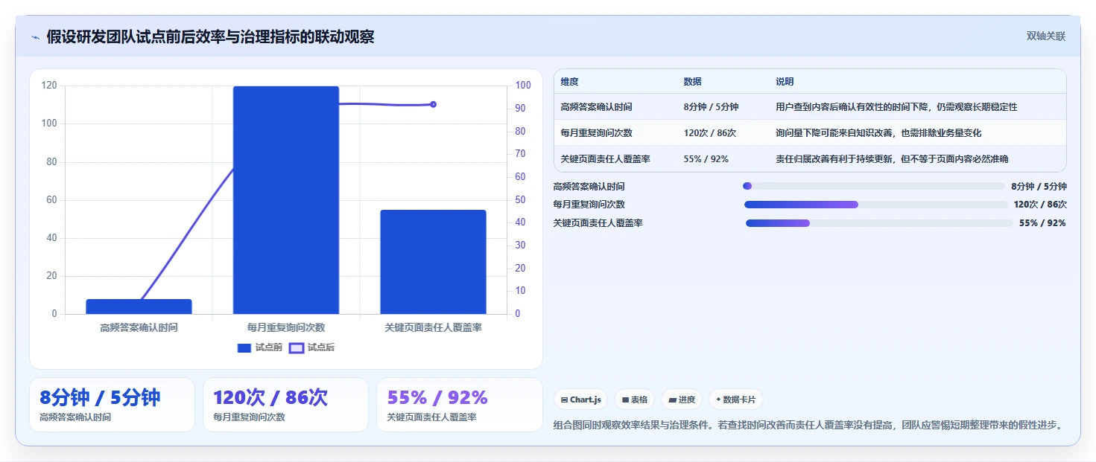The image size is (1096, 462).
Task: Toggle the 试点前 legend swatch
Action: (244, 347)
